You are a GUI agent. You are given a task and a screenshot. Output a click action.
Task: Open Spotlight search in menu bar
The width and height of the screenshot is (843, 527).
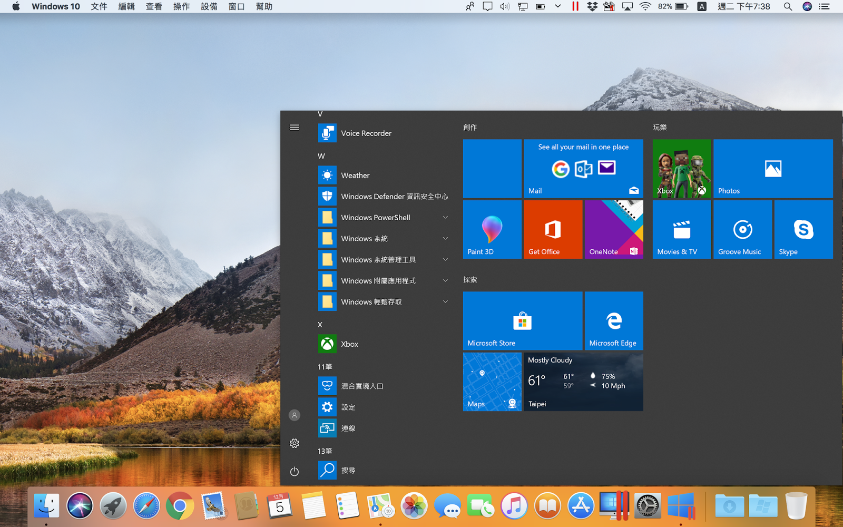pyautogui.click(x=788, y=6)
